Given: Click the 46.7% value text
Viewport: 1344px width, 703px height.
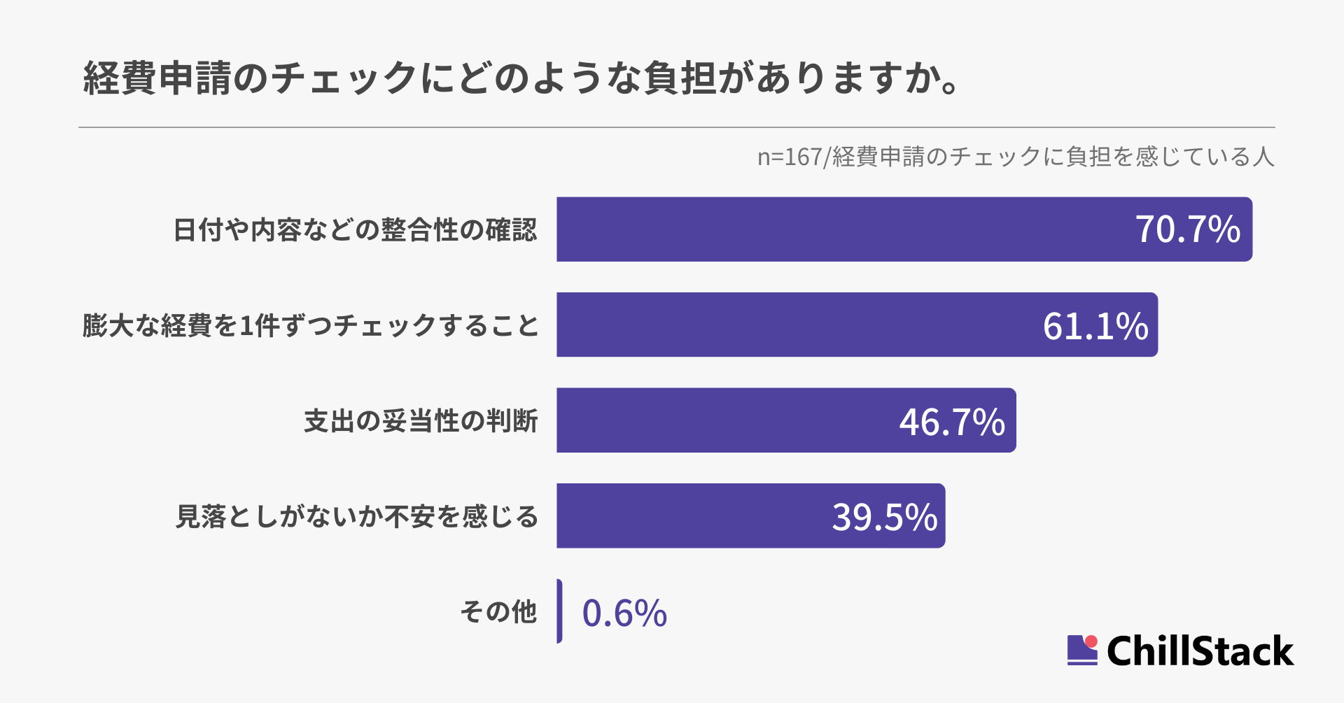Looking at the screenshot, I should tap(952, 421).
